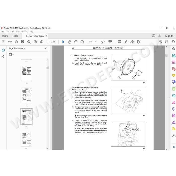Open the fit page options icon
Viewport: 176px width, 176px height.
pyautogui.click(x=102, y=42)
